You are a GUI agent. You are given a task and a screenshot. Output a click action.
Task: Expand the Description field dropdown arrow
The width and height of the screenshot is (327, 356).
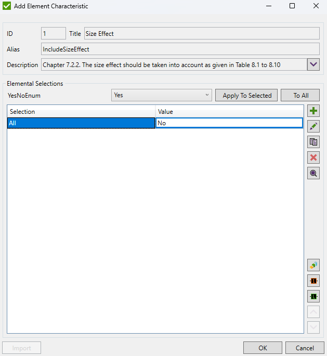click(313, 64)
